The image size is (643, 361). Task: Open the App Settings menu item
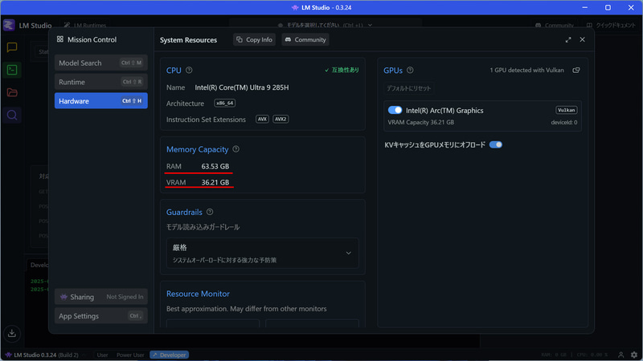coord(101,315)
